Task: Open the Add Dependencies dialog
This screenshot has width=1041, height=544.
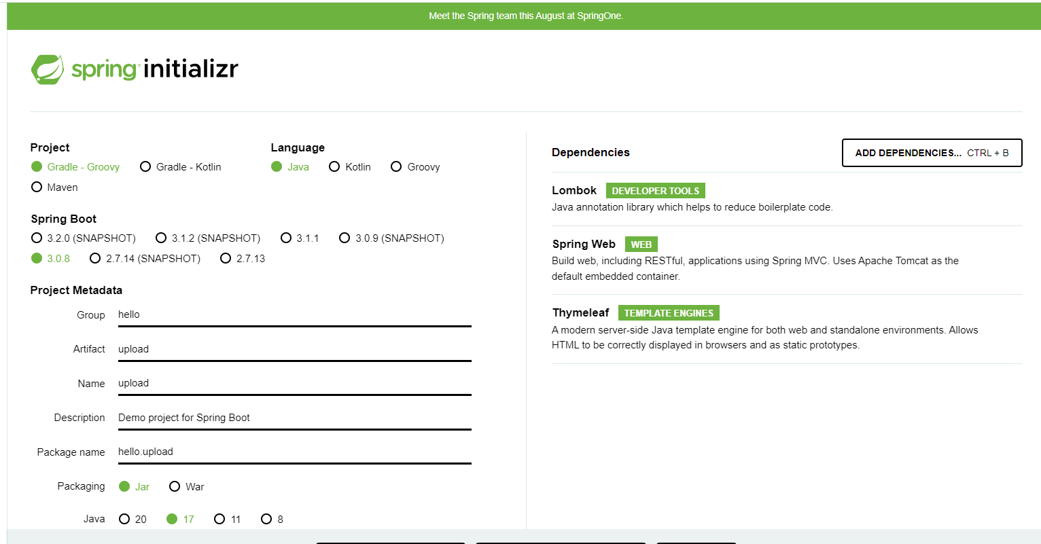Action: pos(932,153)
